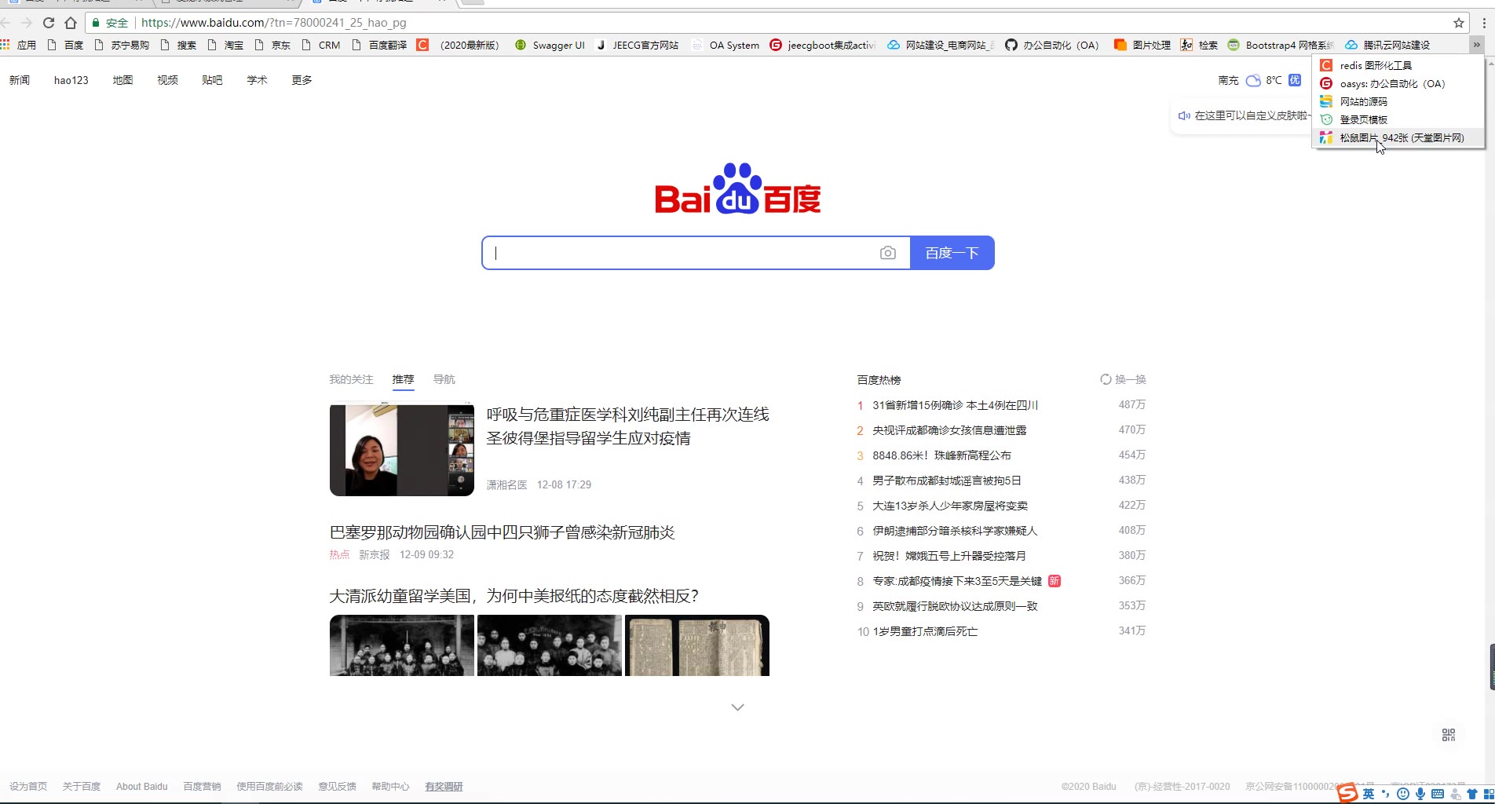Click the 设为首页 footer link

[28, 787]
